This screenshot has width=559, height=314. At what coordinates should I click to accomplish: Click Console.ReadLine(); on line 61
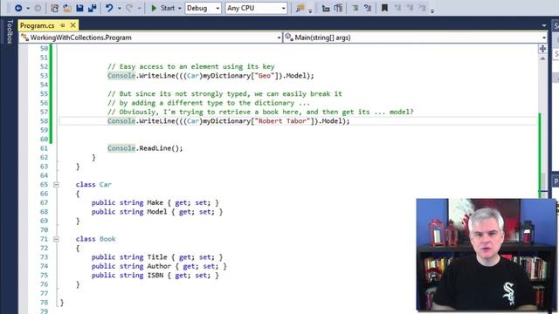[x=145, y=148]
